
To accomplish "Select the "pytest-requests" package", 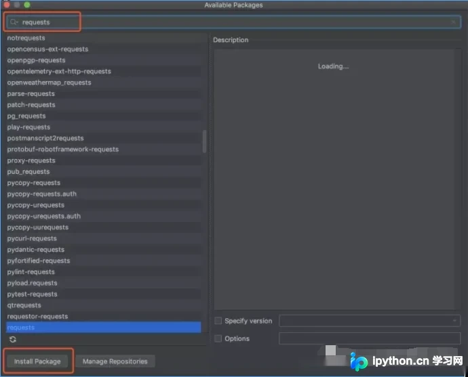I will [x=104, y=294].
